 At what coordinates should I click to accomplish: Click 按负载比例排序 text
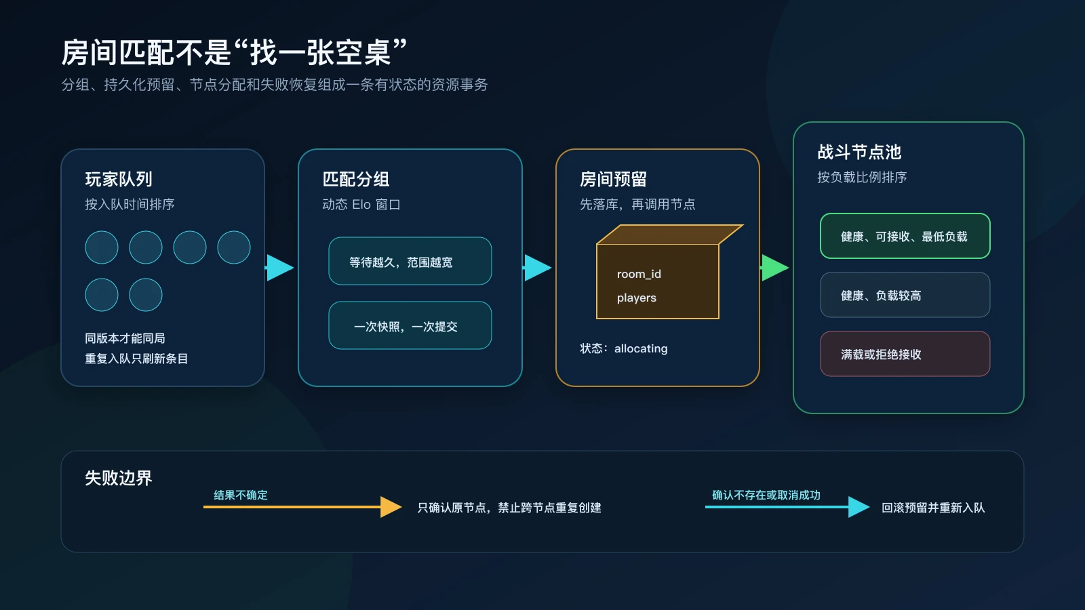point(862,177)
